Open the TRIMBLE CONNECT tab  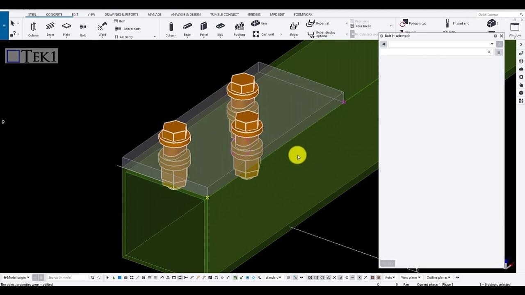[x=224, y=14]
